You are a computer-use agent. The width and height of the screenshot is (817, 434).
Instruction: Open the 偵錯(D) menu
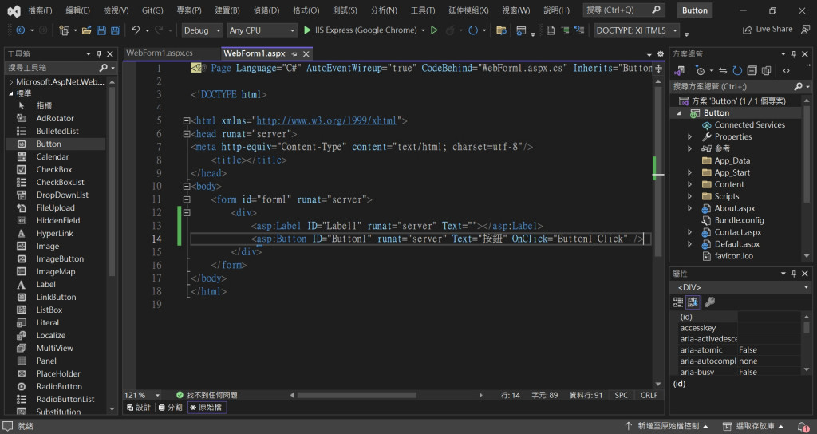pos(266,10)
